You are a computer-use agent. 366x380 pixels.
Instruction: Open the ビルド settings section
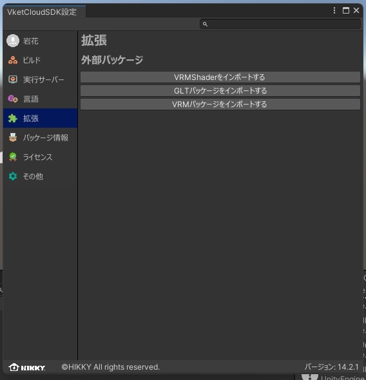[x=40, y=60]
